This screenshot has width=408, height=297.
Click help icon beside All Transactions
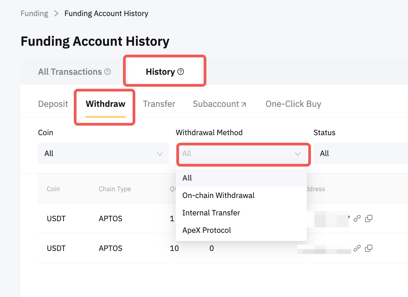tap(108, 72)
